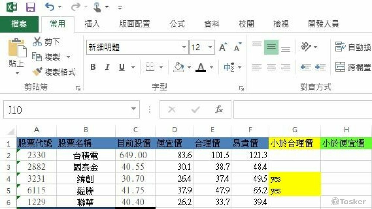The width and height of the screenshot is (372, 209).
Task: Click the Insert Function fx icon
Action: pos(219,110)
